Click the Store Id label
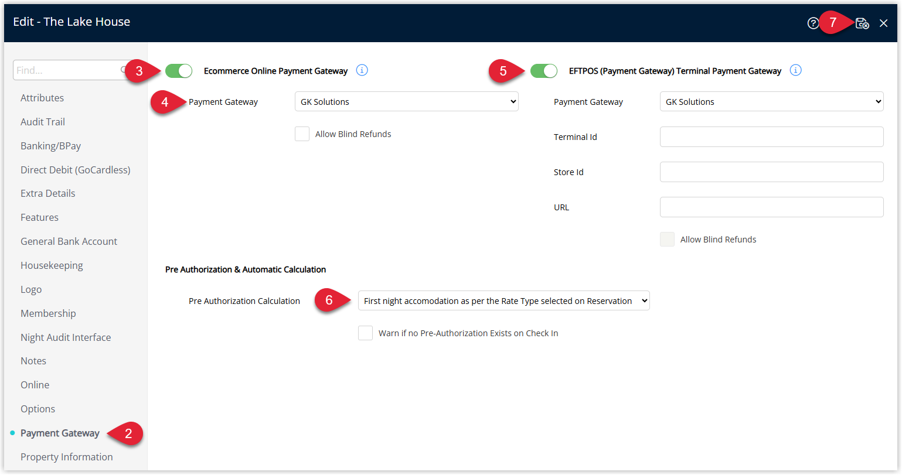The image size is (902, 475). 569,172
